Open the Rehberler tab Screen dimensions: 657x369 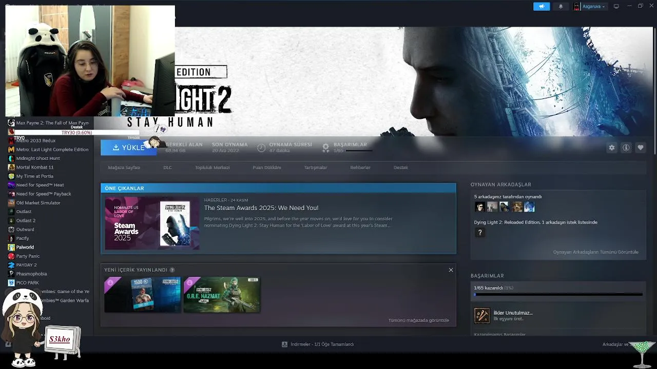point(360,168)
